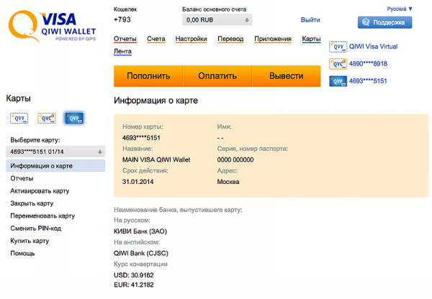Open the Лента menu item

coord(122,52)
